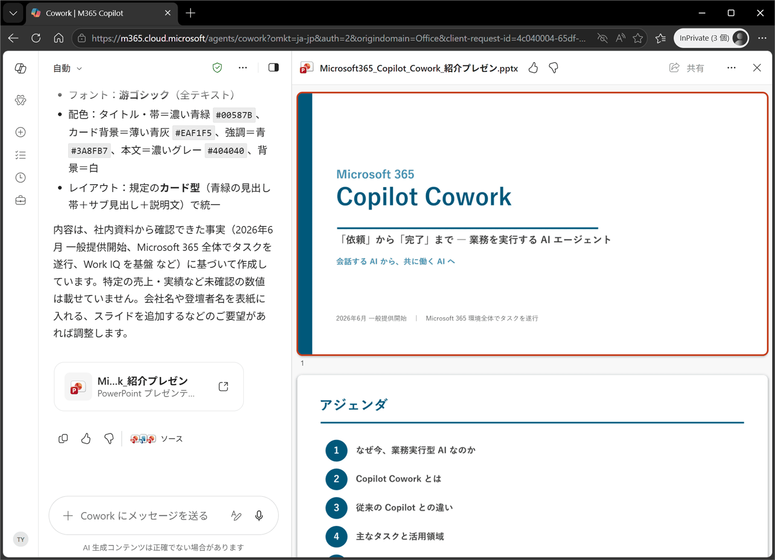This screenshot has height=560, width=775.
Task: Click the pptx file name title
Action: [x=419, y=68]
